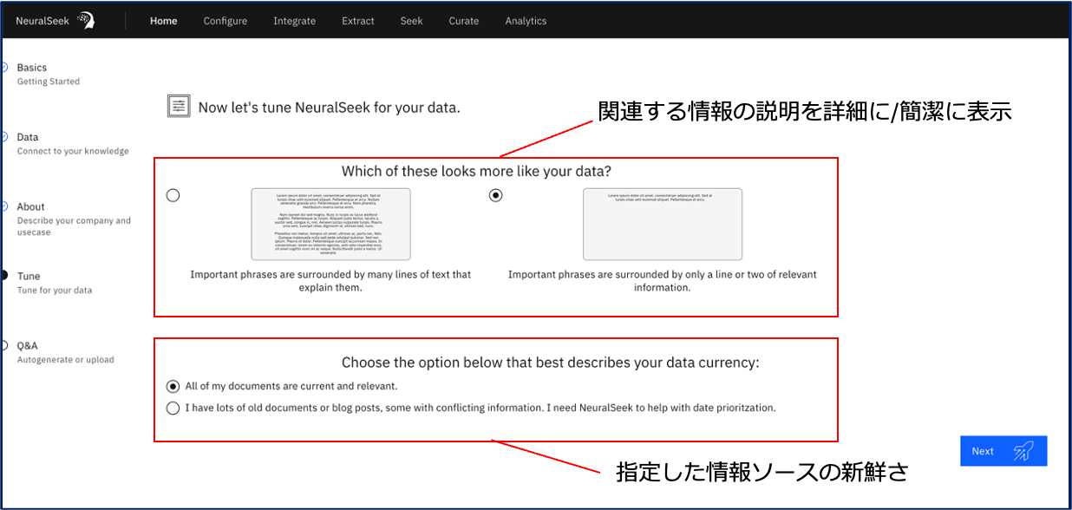
Task: Click label 'Important phrases are surrounded by only a line'
Action: pyautogui.click(x=663, y=281)
